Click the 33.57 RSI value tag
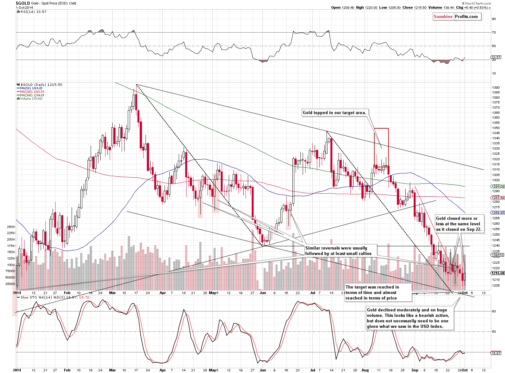Screen dimensions: 505x373 496,57
